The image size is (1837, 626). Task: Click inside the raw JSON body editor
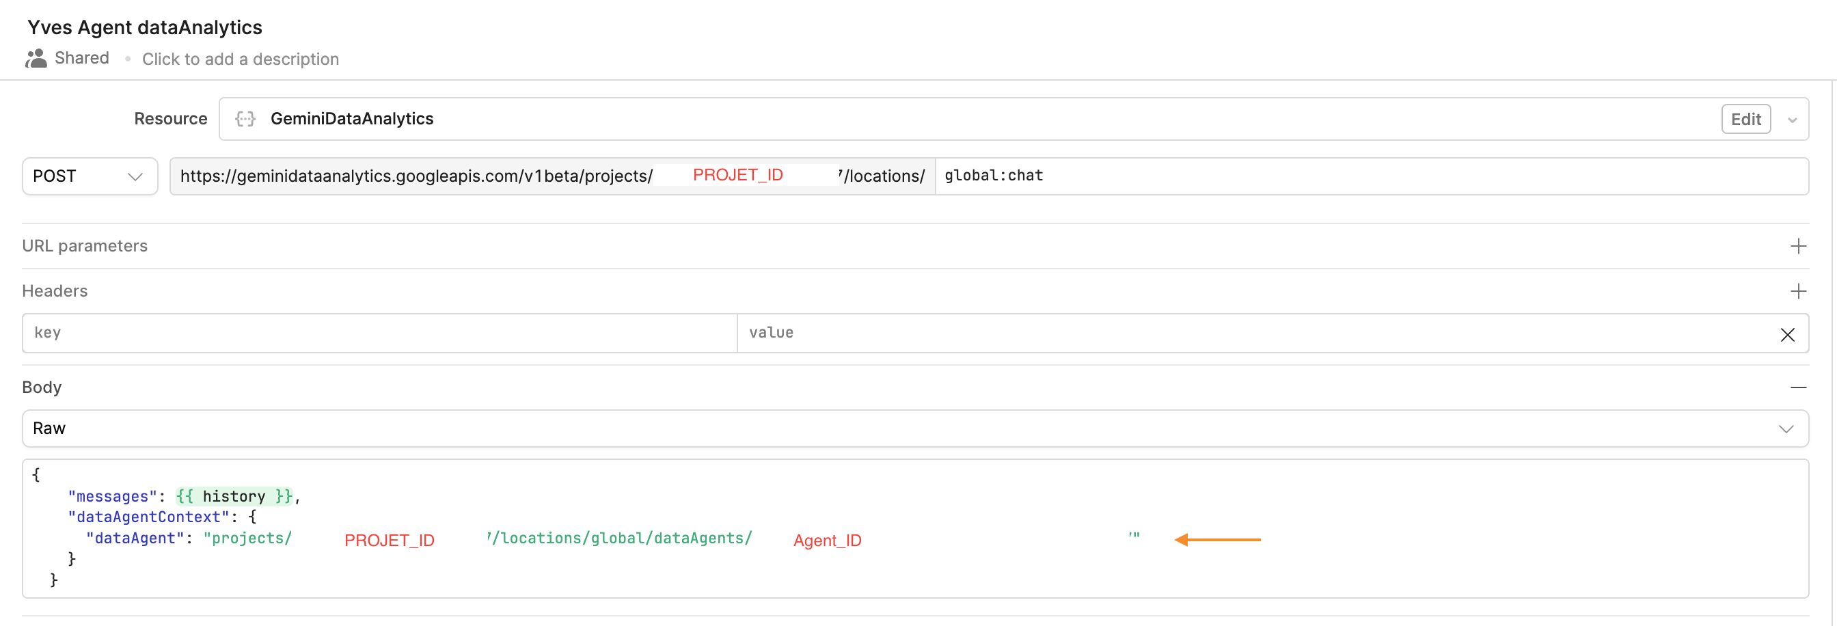915,528
